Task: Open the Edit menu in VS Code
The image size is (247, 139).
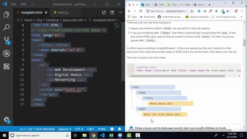Action: coord(23,4)
